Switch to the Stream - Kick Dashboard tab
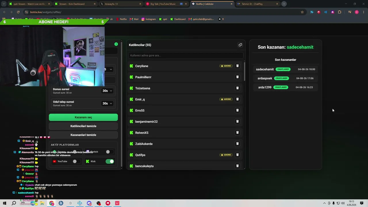Viewport: 368px width, 207px height. click(x=75, y=4)
